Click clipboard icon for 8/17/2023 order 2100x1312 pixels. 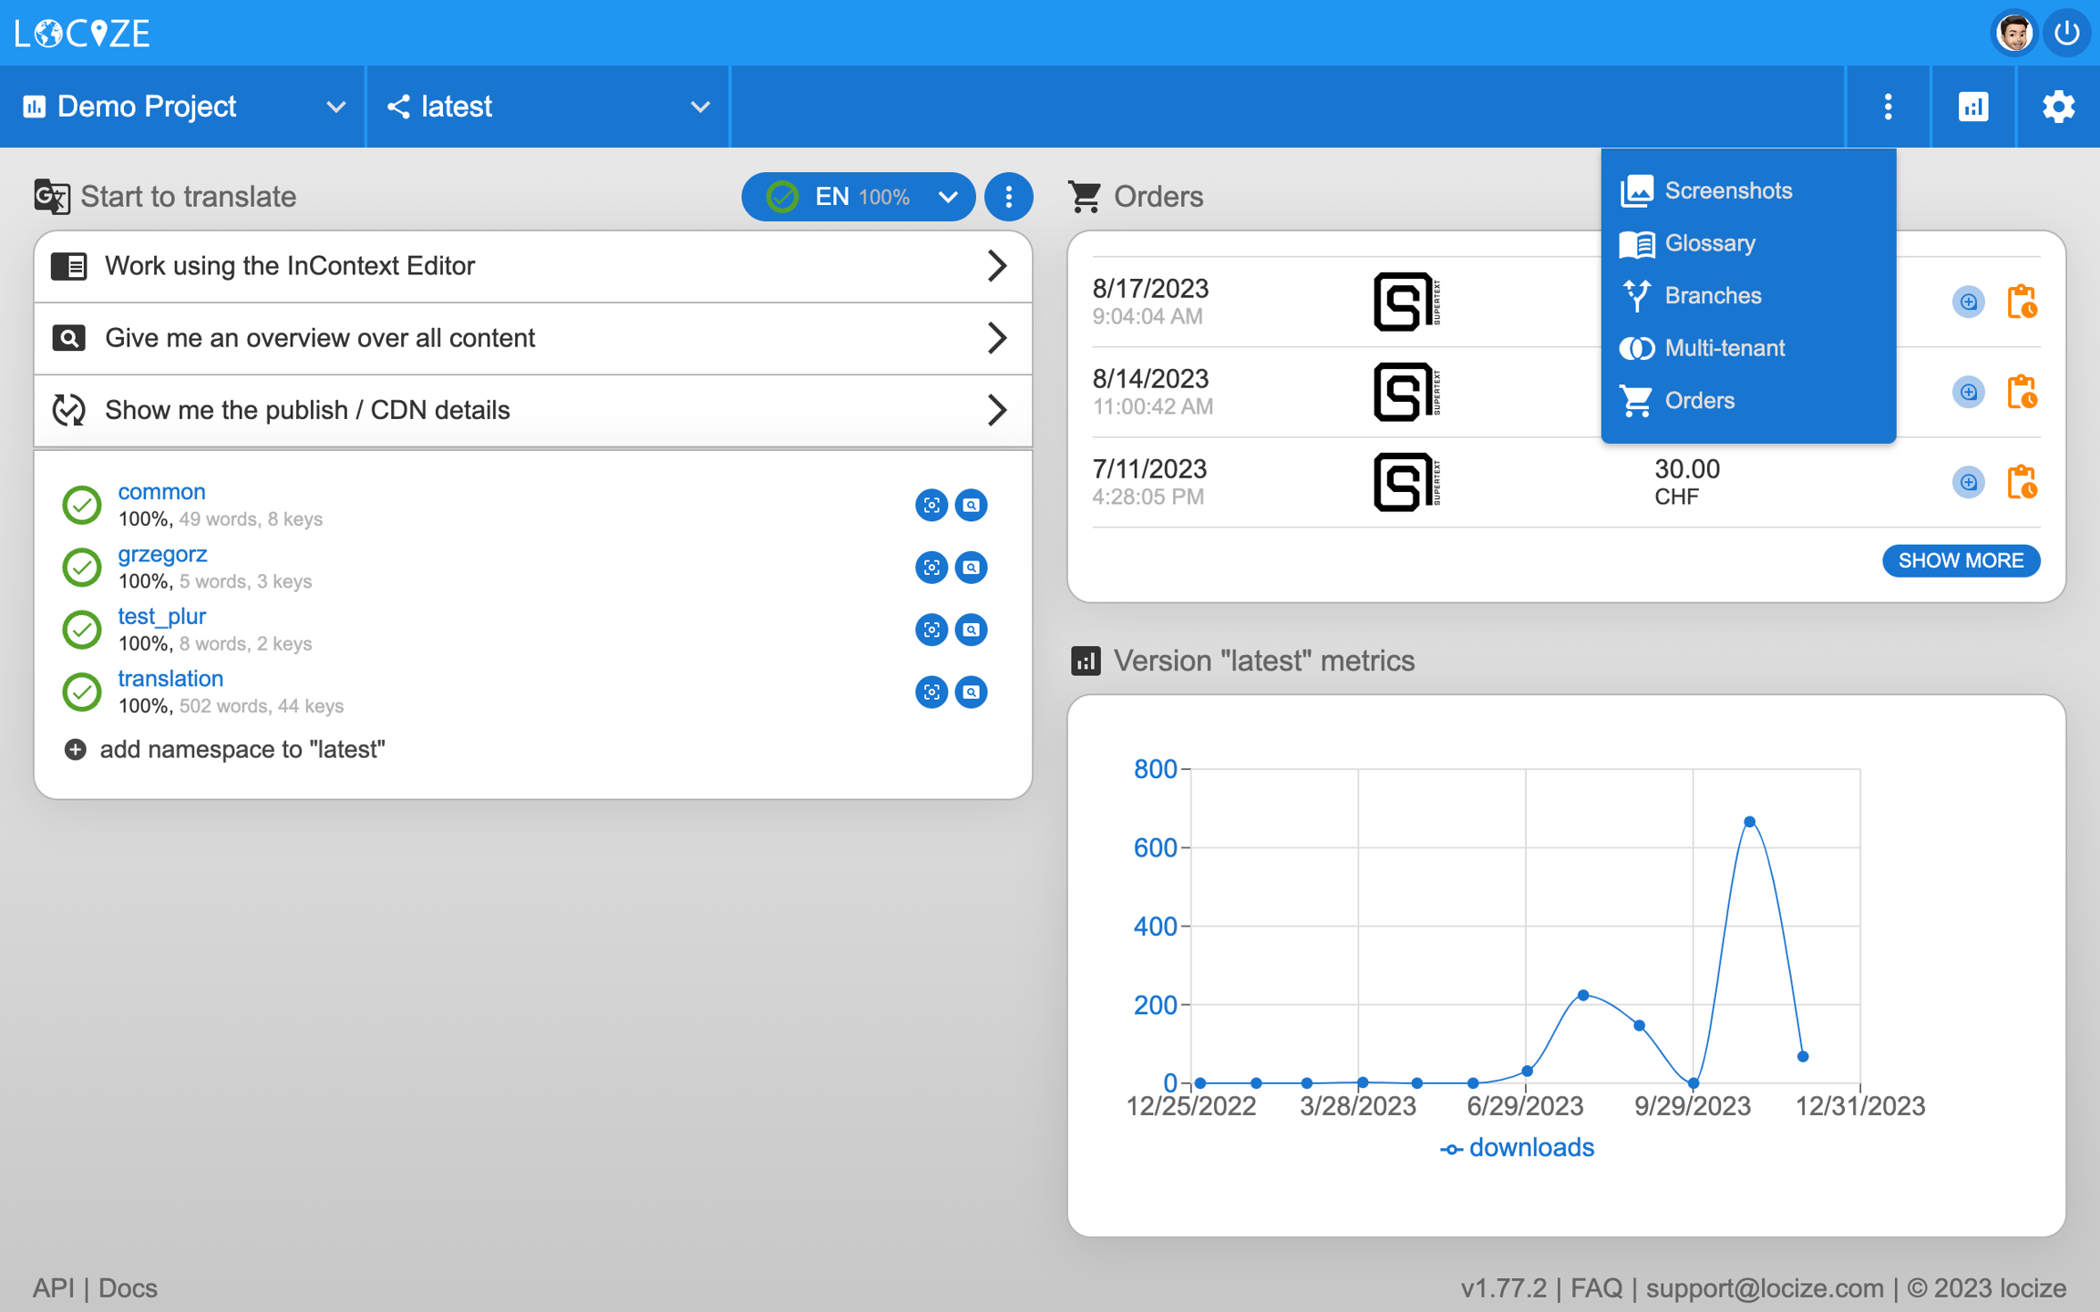point(2022,302)
